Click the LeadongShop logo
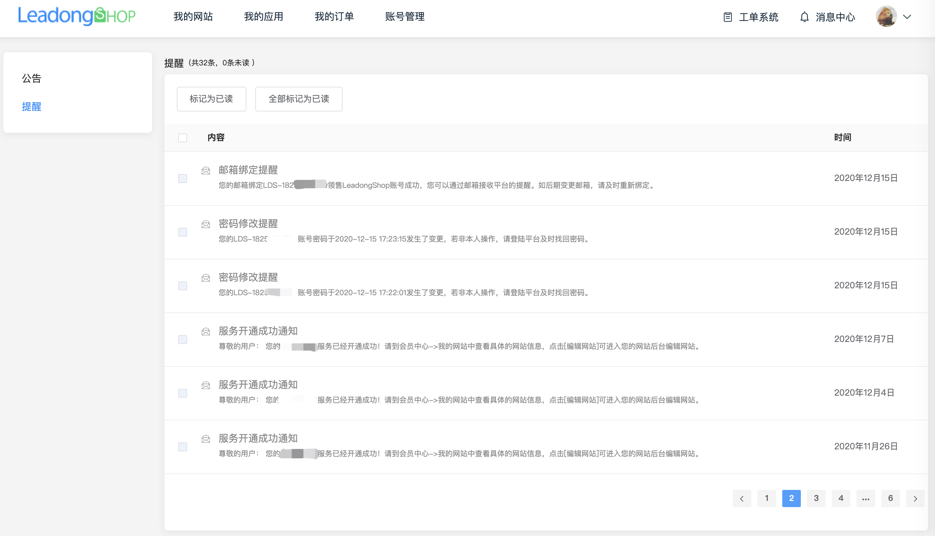Screen dimensions: 935x536 point(77,16)
